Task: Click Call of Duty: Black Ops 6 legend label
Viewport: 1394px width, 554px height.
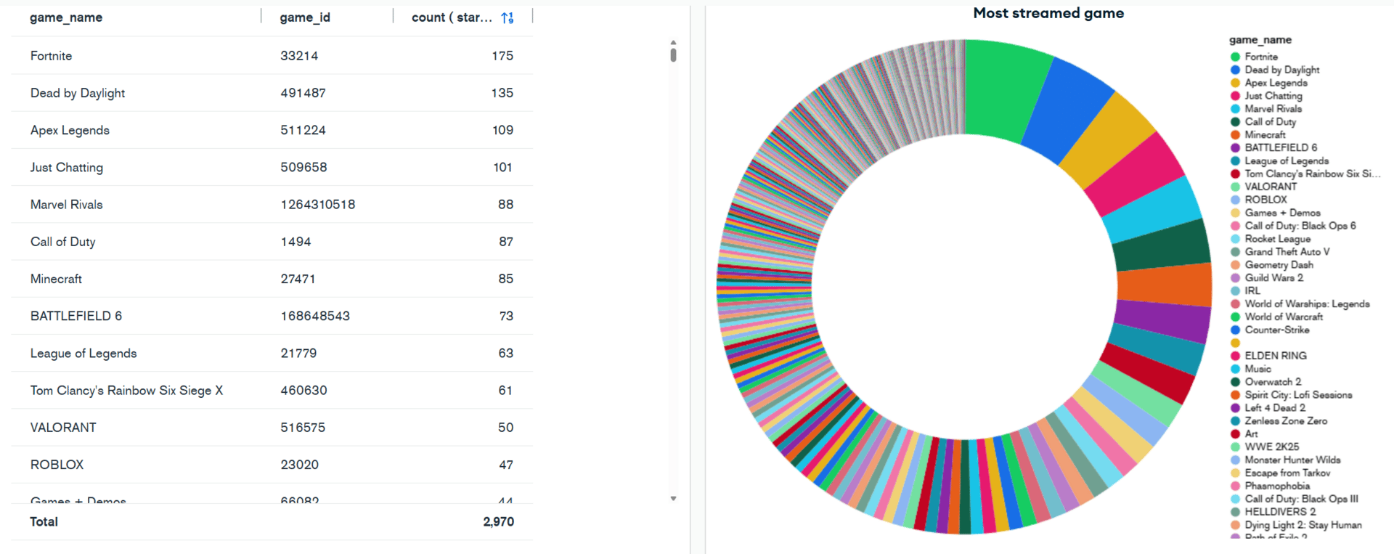Action: (1300, 226)
